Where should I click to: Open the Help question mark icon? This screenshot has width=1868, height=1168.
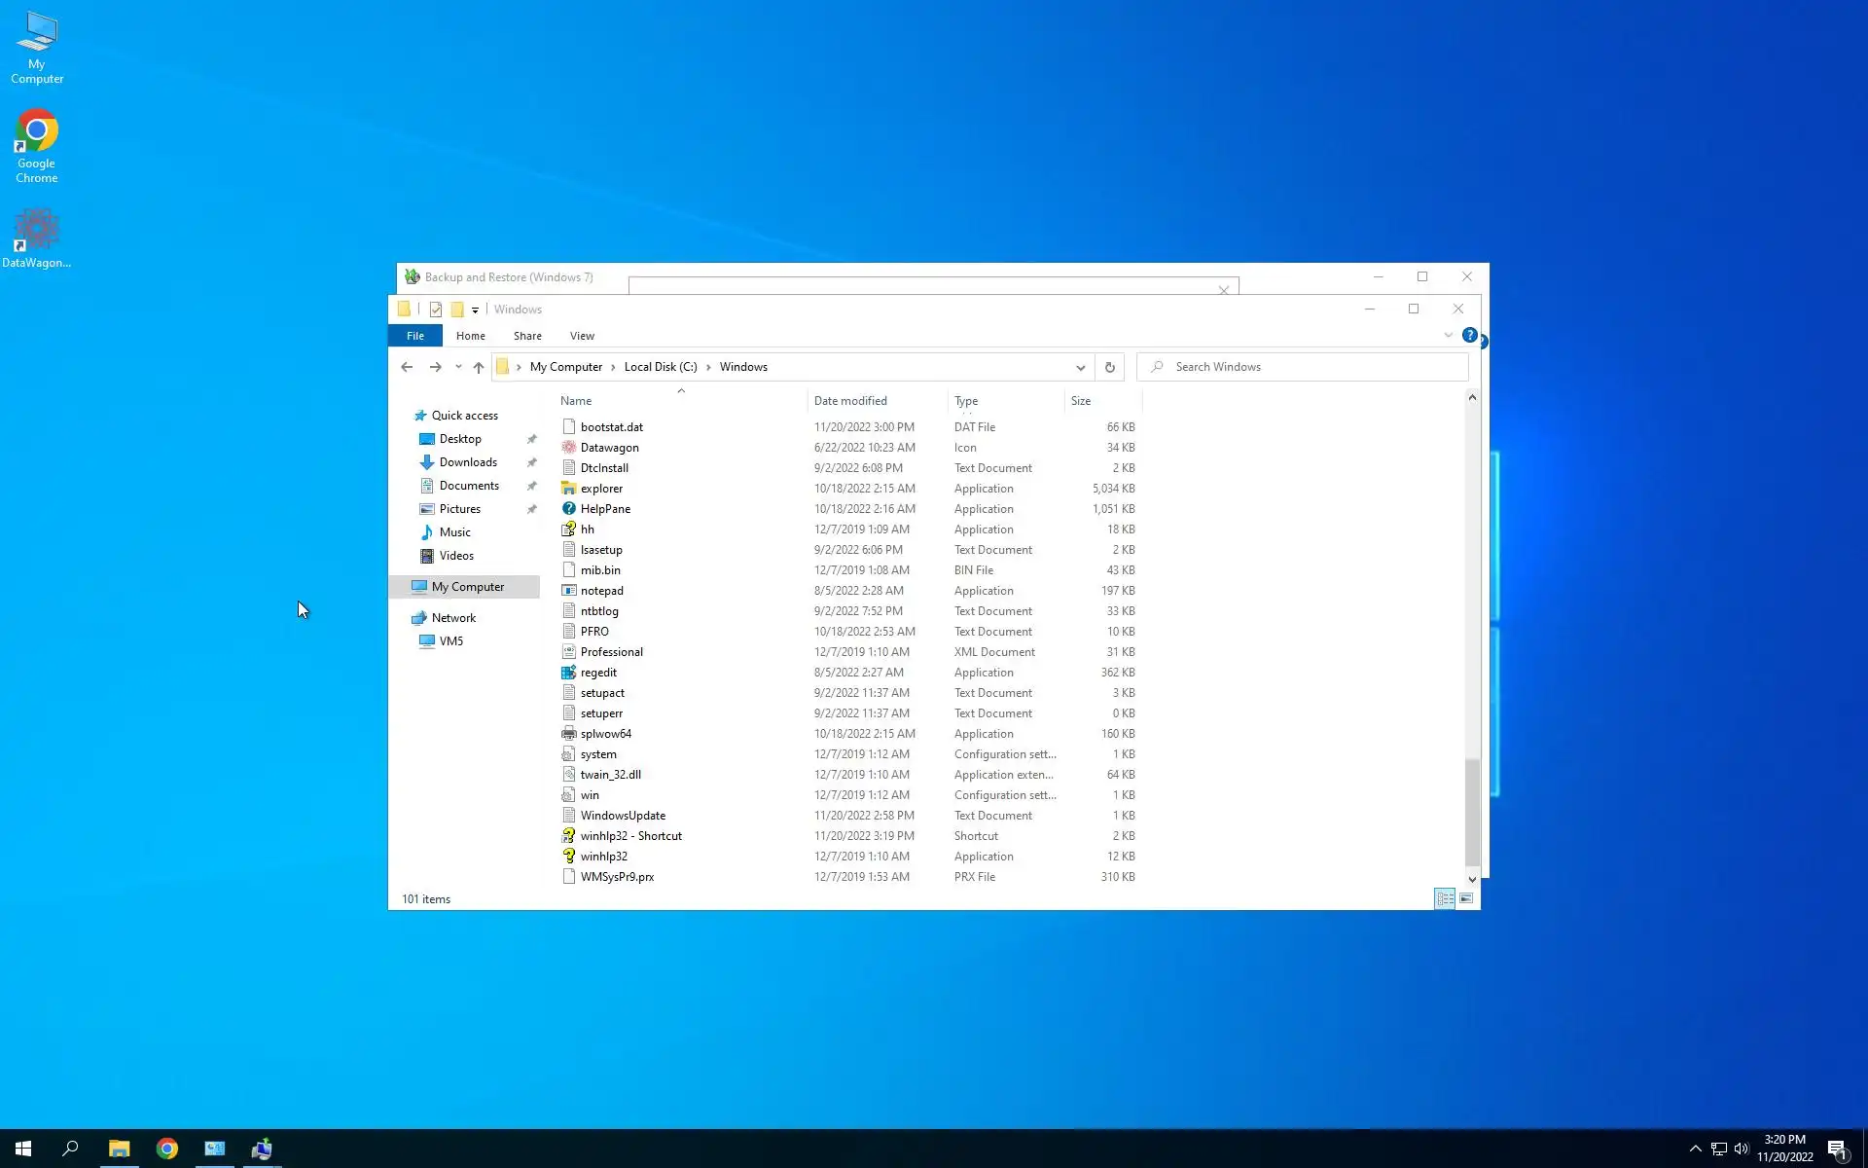point(1469,335)
